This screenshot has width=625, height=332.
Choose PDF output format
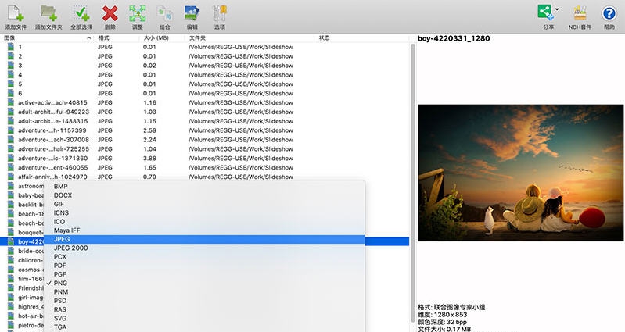[204, 265]
